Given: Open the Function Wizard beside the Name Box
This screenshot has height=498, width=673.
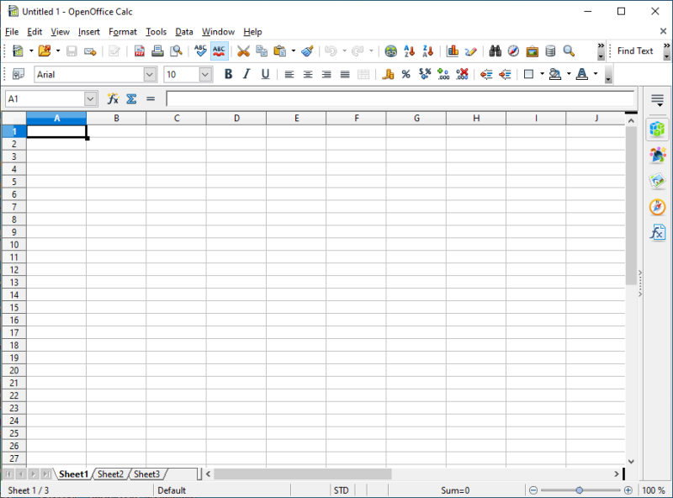Looking at the screenshot, I should pos(113,99).
